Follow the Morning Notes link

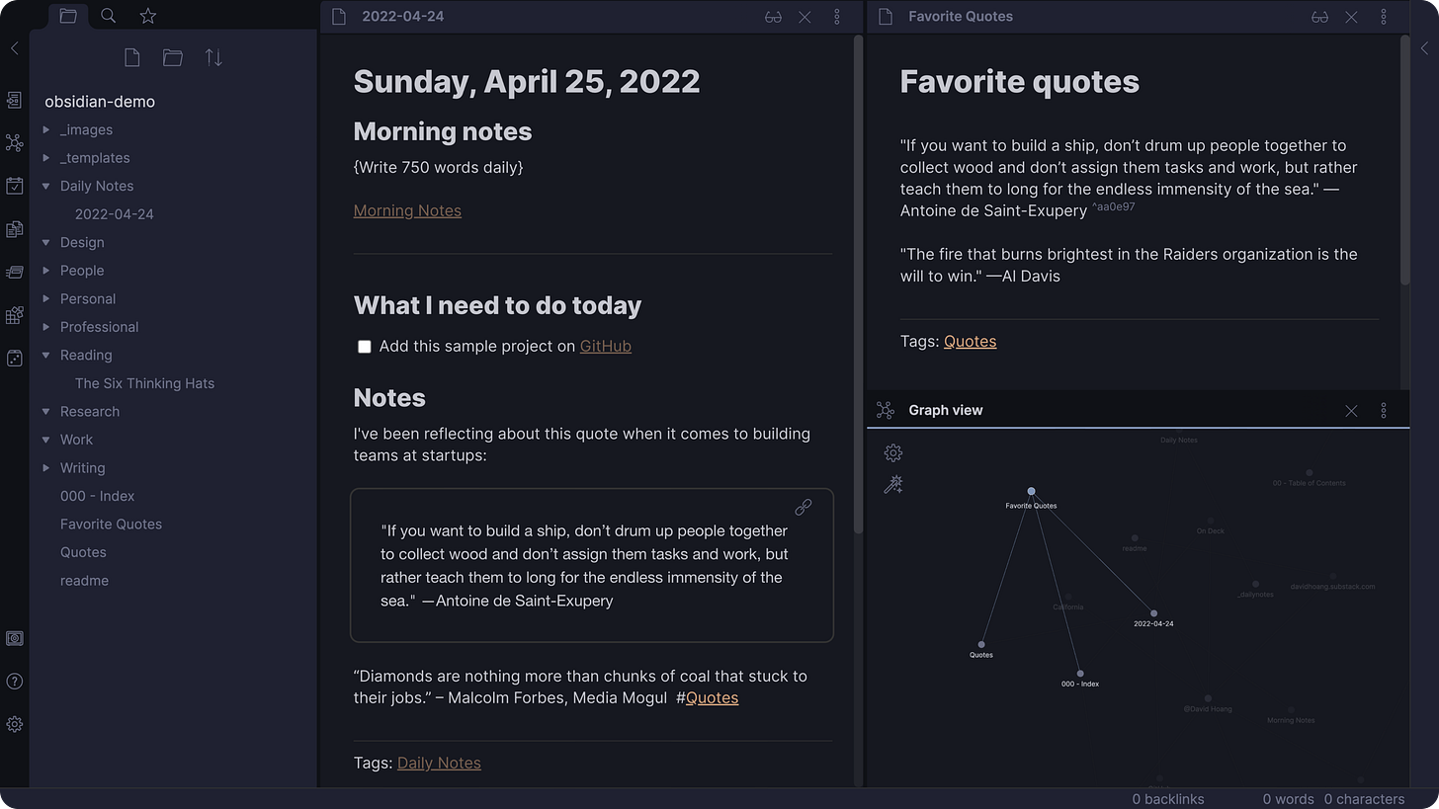pos(407,210)
